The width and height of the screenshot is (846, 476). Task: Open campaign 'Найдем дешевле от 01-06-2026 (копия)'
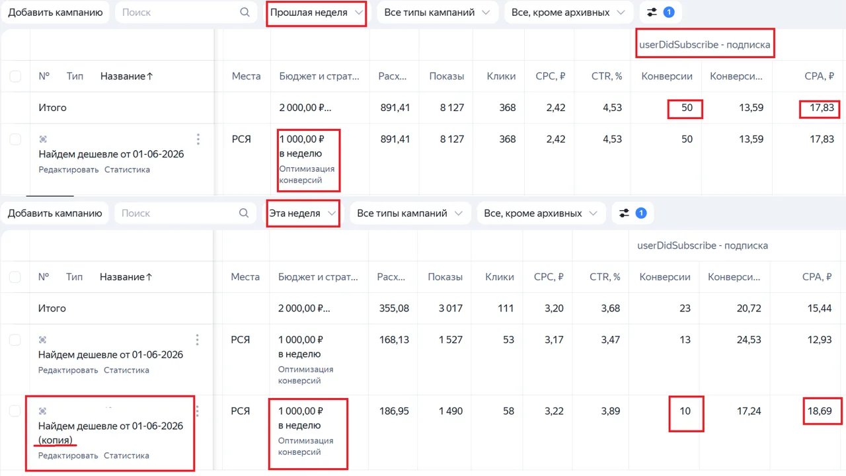click(110, 433)
